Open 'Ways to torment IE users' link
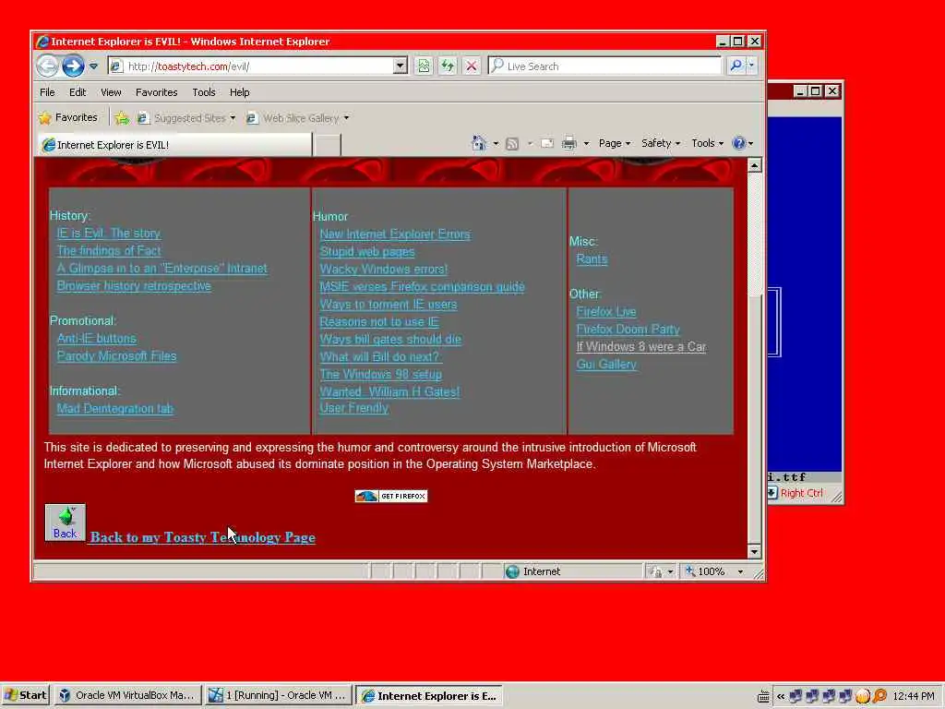 [389, 305]
